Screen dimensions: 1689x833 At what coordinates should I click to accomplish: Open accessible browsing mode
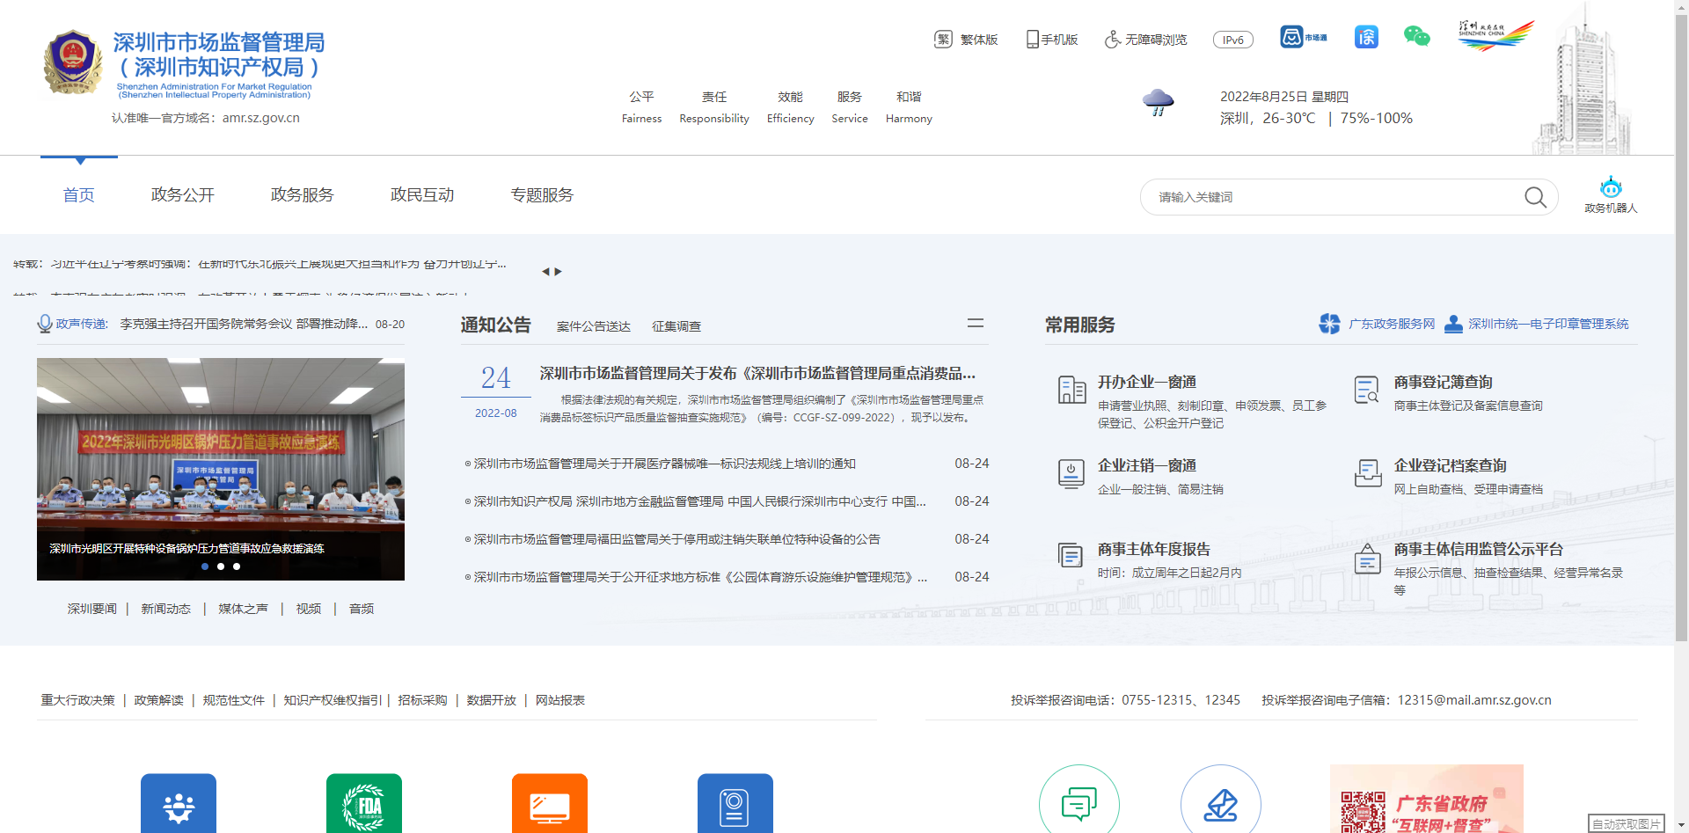[1145, 40]
